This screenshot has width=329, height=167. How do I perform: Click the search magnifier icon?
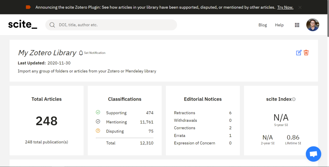click(x=52, y=25)
